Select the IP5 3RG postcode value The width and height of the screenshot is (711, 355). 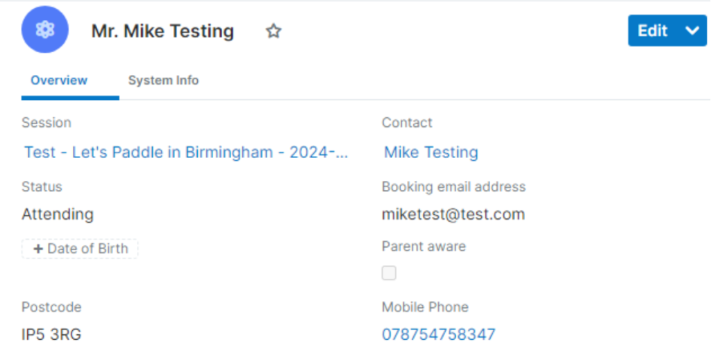51,335
